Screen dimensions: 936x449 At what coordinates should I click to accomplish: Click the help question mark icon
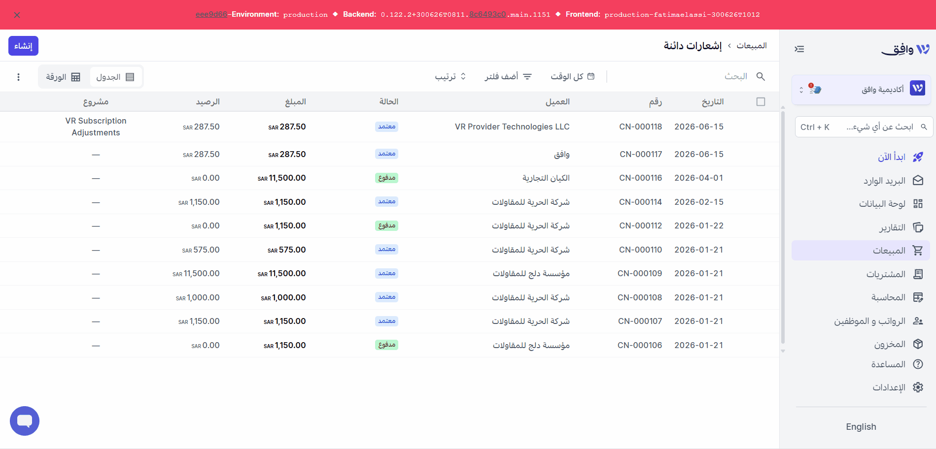click(x=918, y=364)
